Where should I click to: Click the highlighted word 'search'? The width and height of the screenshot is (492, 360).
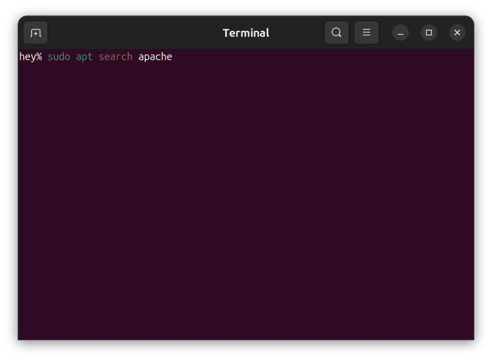coord(115,57)
